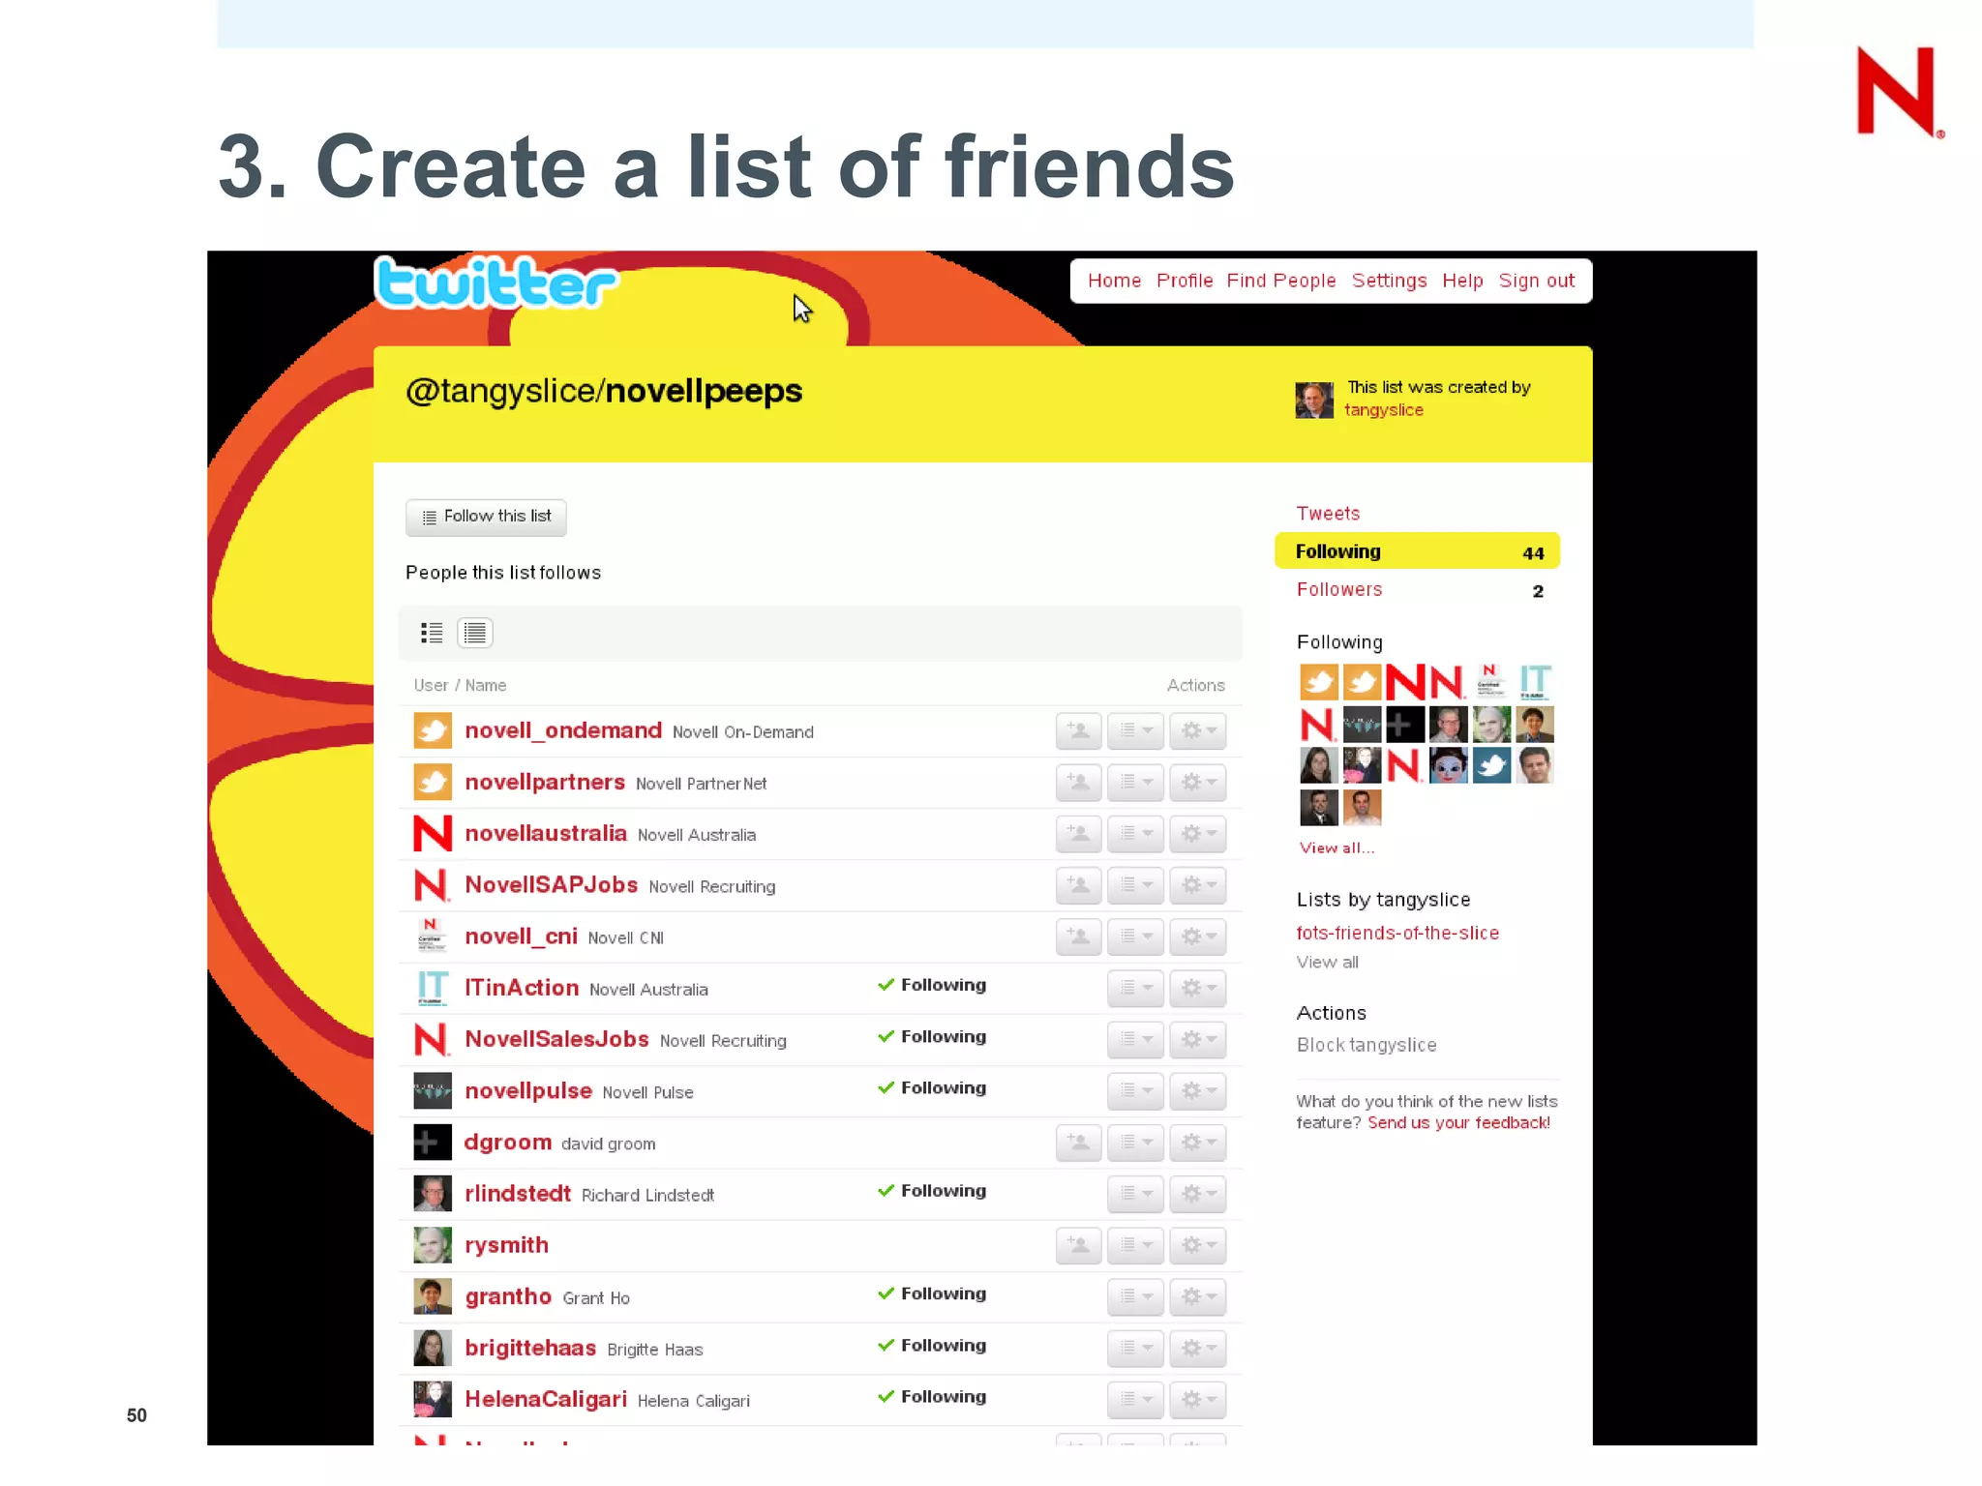Viewport: 1982px width, 1486px height.
Task: Open rlindstedt username link
Action: (518, 1193)
